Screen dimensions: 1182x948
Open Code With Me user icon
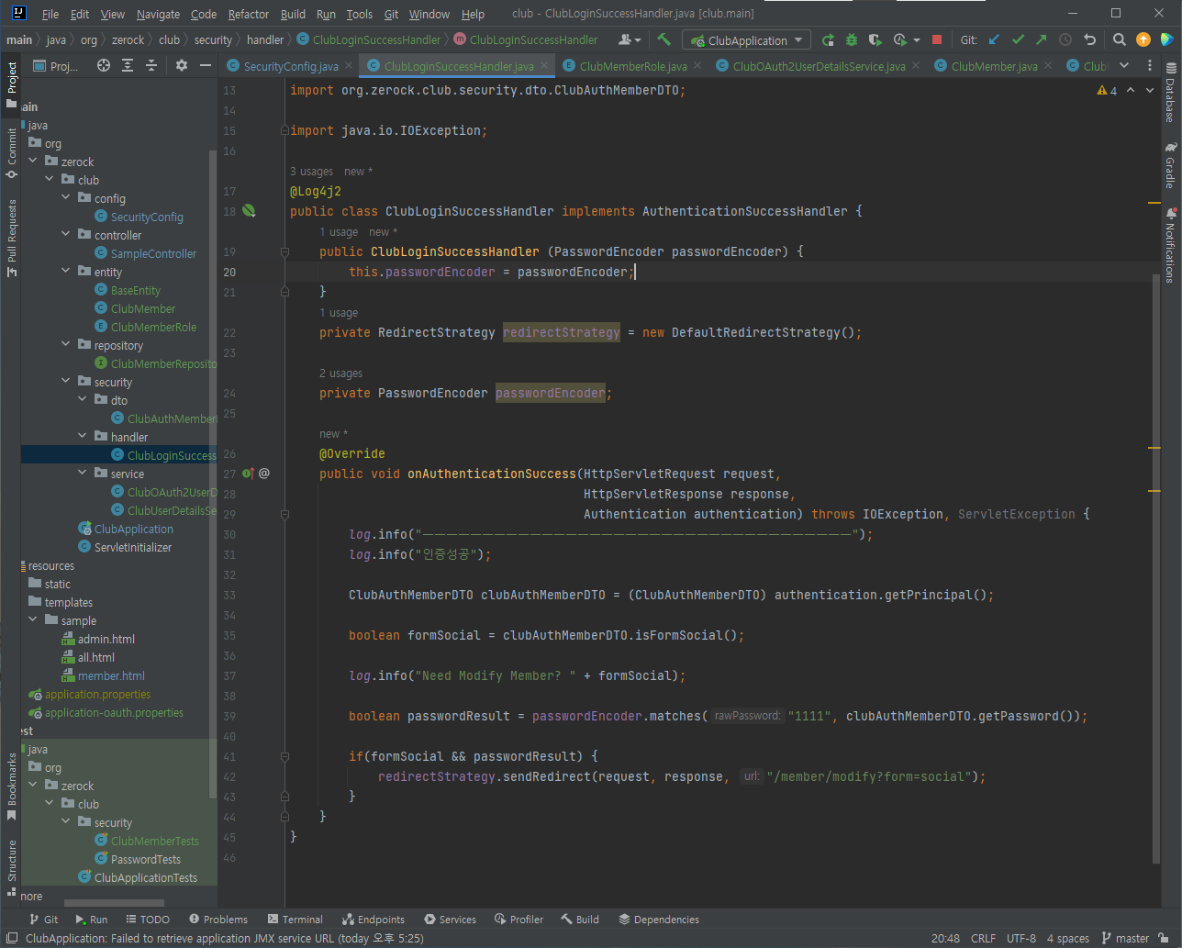[630, 40]
